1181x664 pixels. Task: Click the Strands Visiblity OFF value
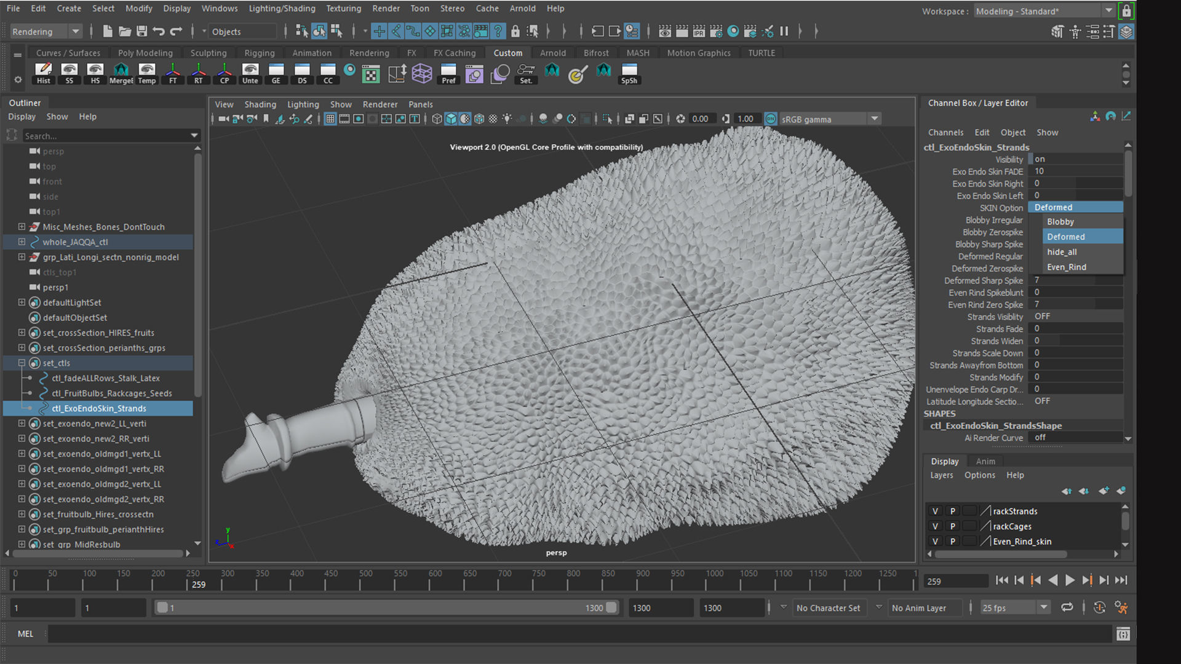1076,317
